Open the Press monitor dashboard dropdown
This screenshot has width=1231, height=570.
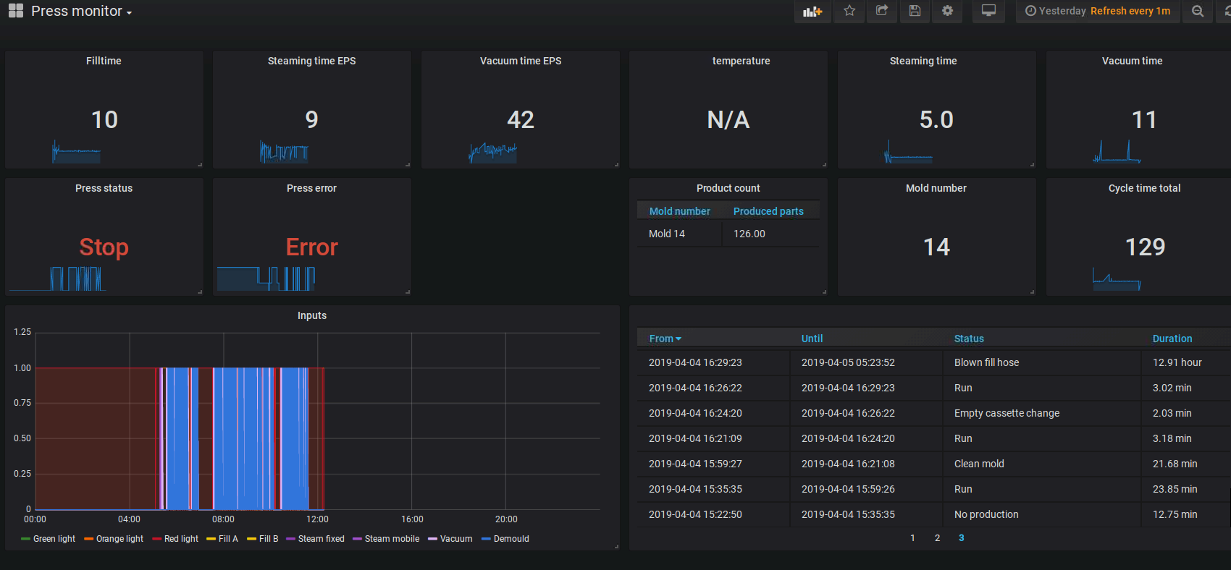point(81,11)
